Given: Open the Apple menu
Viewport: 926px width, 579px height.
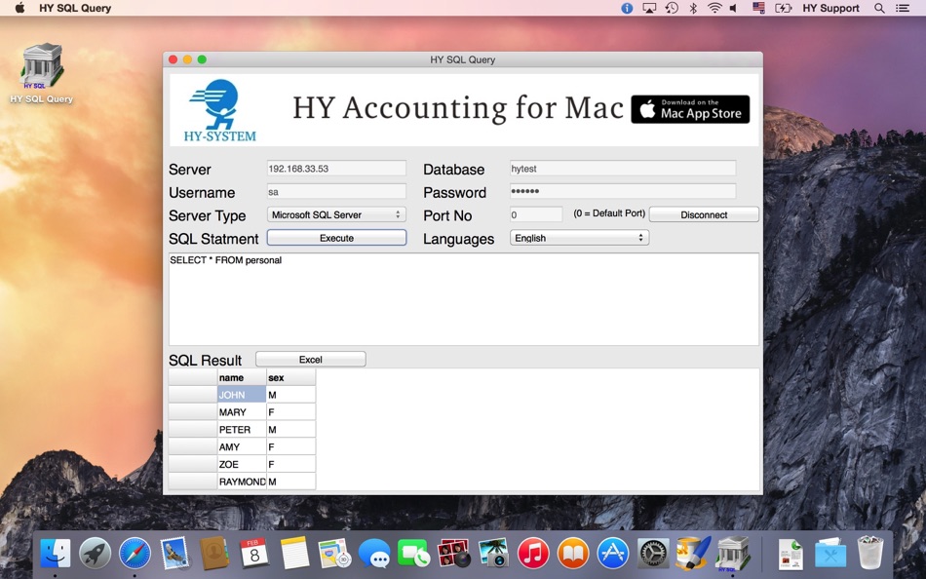Looking at the screenshot, I should 19,8.
